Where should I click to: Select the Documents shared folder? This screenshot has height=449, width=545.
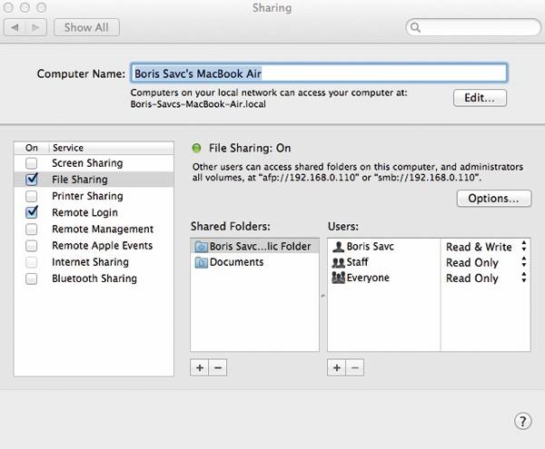tap(237, 262)
